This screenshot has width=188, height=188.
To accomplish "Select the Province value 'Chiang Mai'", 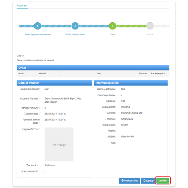I will click(127, 119).
